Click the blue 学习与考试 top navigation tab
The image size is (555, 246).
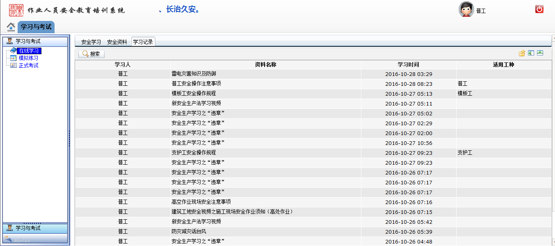pos(36,27)
